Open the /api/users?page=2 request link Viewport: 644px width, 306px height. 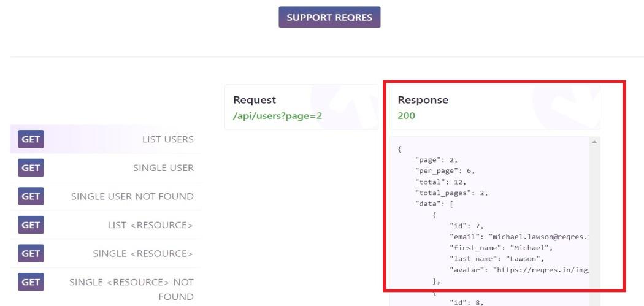[x=277, y=115]
